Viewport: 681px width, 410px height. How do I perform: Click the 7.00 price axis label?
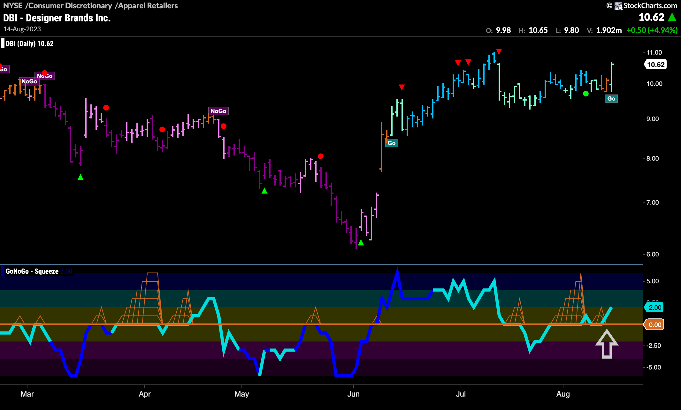coord(653,202)
